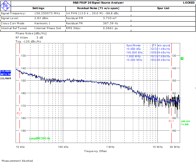This screenshot has height=164, width=196.
Task: Click the RF Atten 5 dB text
Action: 29,38
